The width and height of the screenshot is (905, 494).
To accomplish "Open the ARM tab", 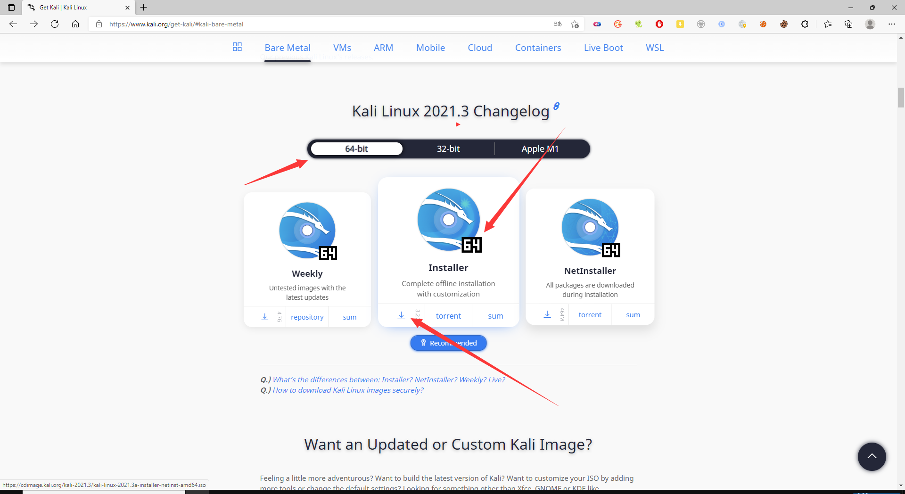I will click(x=383, y=48).
